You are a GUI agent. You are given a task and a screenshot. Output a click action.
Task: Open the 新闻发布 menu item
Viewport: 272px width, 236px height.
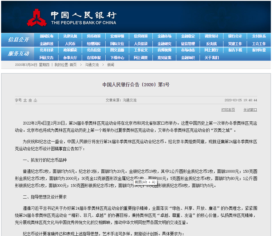(47, 36)
